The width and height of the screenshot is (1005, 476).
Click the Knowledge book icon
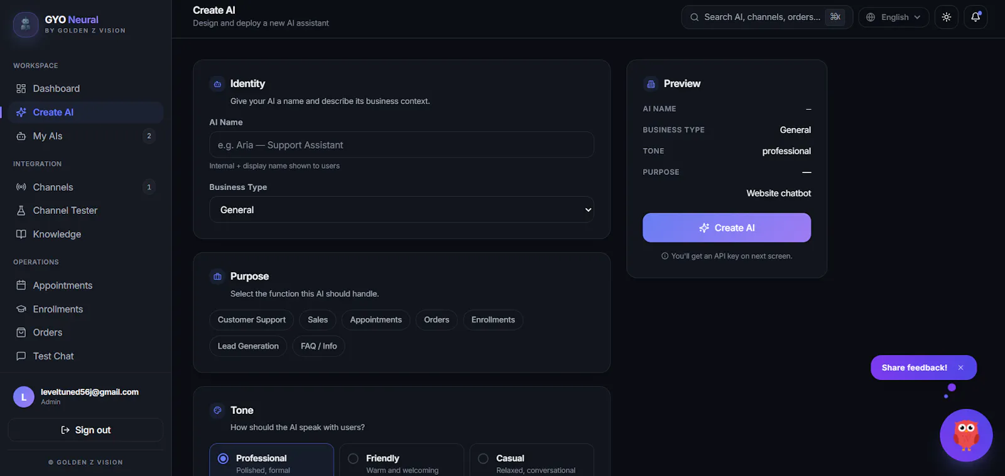click(x=21, y=234)
